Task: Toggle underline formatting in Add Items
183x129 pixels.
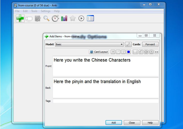Action: [123, 52]
